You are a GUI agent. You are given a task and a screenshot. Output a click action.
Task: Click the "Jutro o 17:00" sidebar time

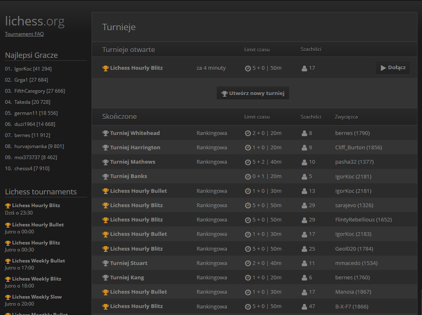coord(19,268)
